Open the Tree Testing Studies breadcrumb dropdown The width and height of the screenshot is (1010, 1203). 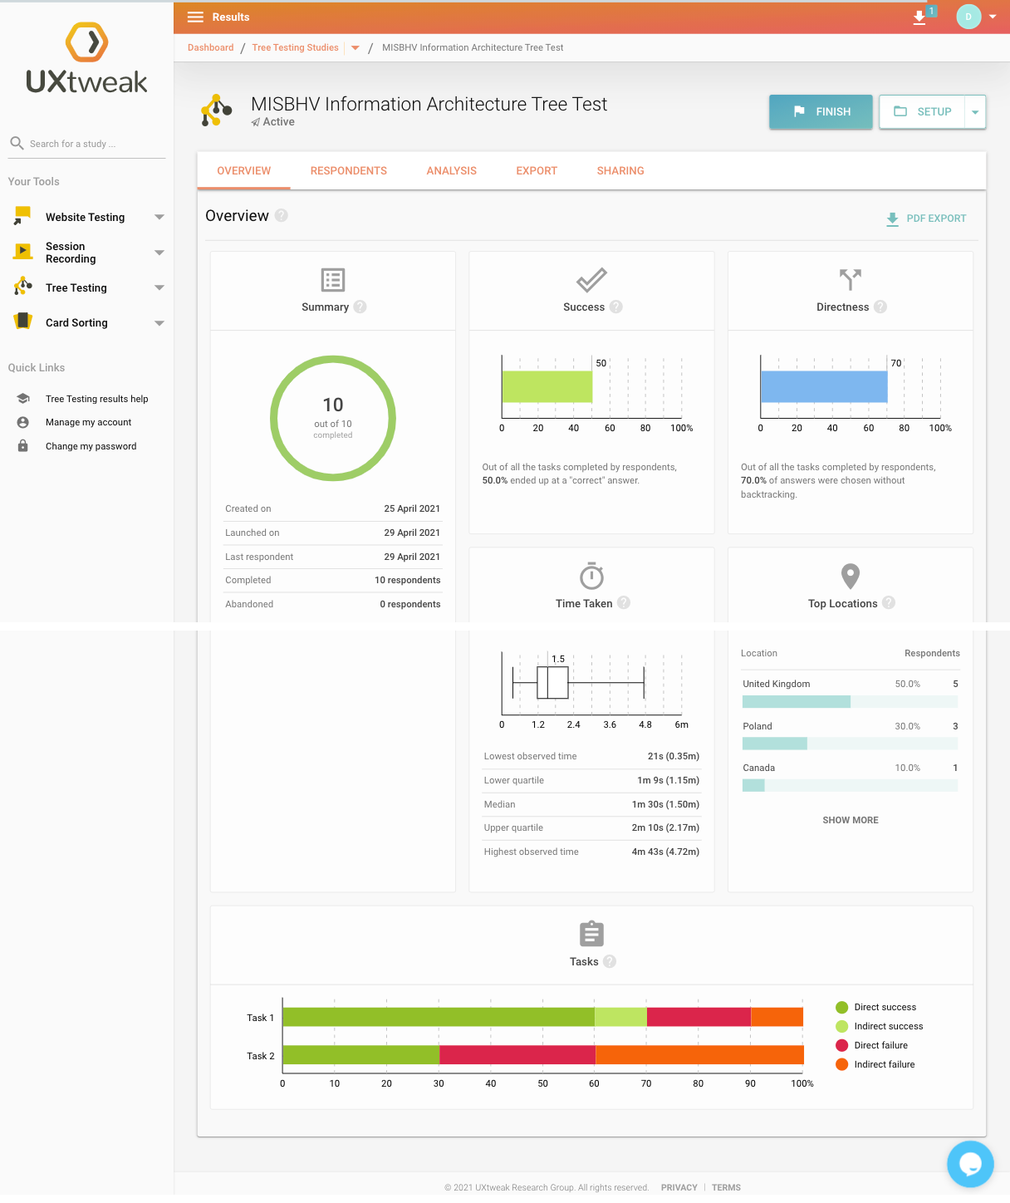tap(355, 48)
